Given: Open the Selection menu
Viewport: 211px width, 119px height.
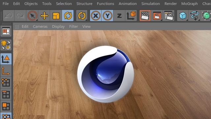Looking at the screenshot, I should (x=64, y=4).
